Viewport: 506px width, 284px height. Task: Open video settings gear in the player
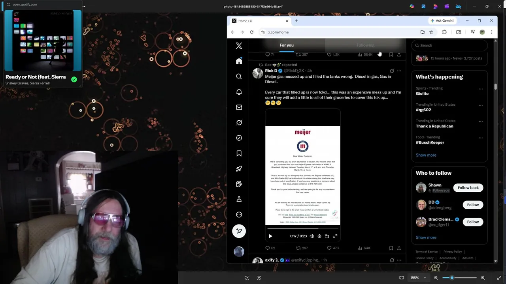319,236
